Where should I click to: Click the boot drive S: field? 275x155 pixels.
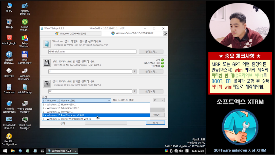pos(90,71)
